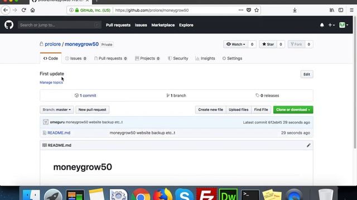View the 1 branch list
The height and width of the screenshot is (200, 357).
pyautogui.click(x=176, y=96)
